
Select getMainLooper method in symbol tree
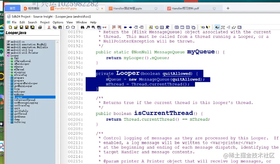[x=23, y=86]
